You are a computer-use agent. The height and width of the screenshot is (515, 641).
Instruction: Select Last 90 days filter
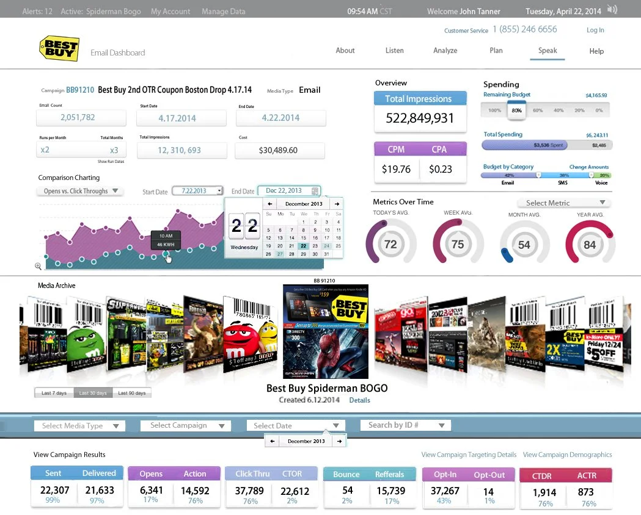(131, 393)
